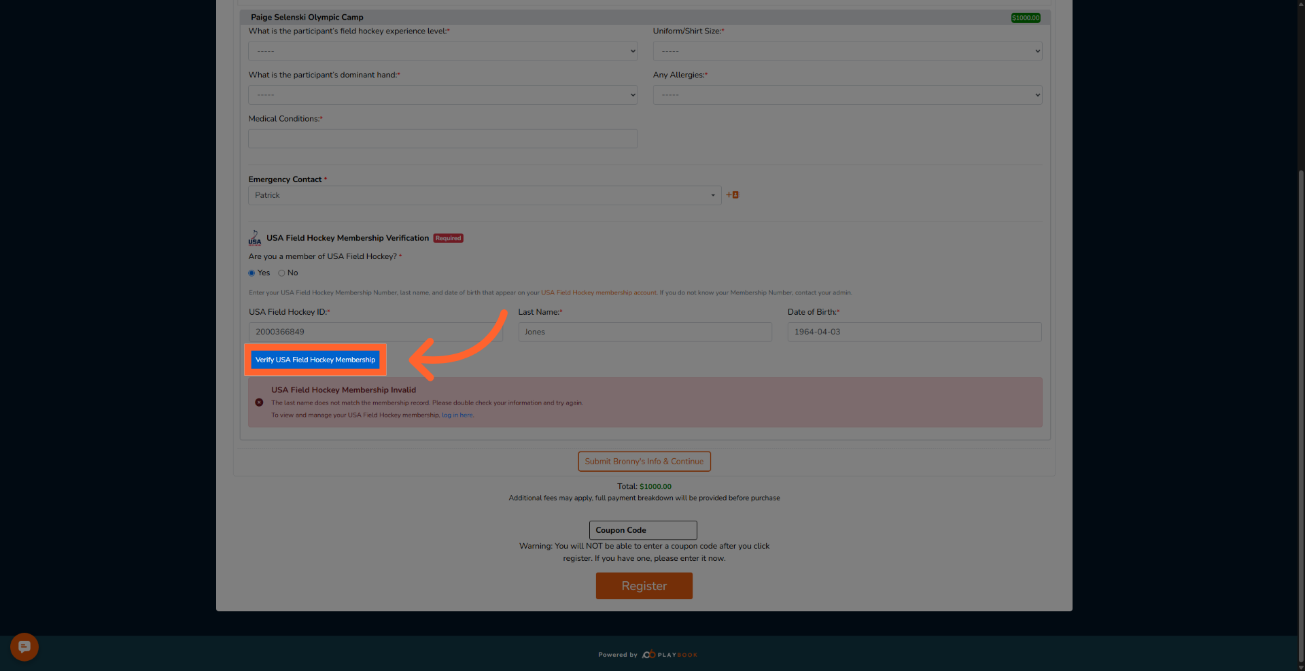Open the Any Allergies dropdown

[x=848, y=95]
